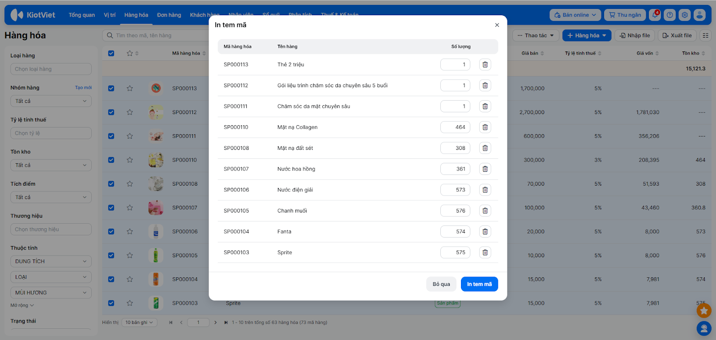The image size is (716, 340).
Task: Open the notifications bell
Action: [655, 15]
